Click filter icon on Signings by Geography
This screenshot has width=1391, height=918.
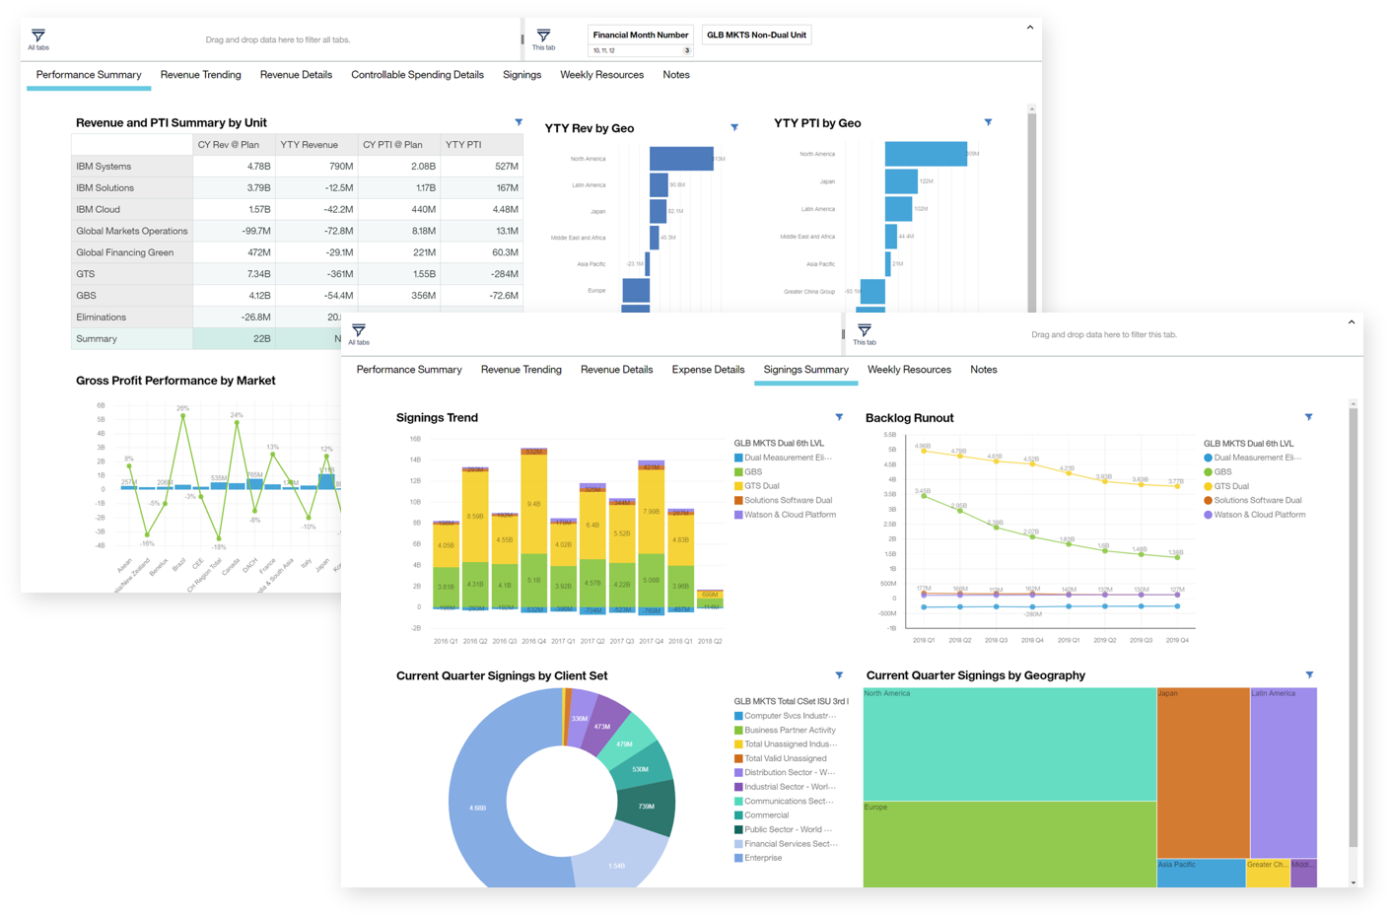[1309, 675]
